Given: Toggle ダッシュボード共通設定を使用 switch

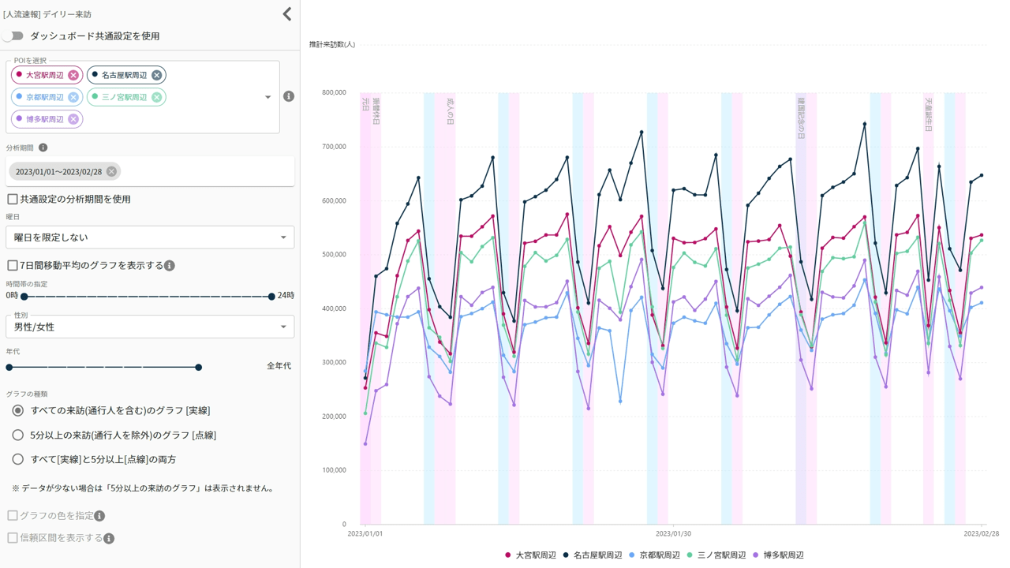Looking at the screenshot, I should click(13, 36).
